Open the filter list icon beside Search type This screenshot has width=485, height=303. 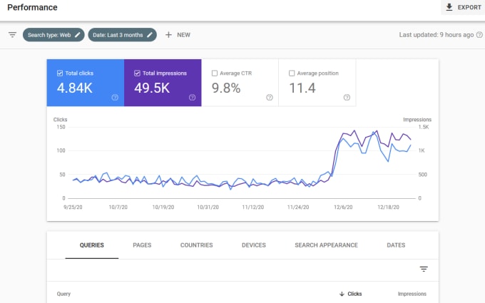pyautogui.click(x=12, y=35)
